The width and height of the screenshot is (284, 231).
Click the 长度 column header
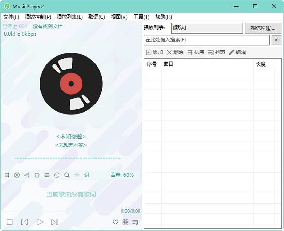263,64
